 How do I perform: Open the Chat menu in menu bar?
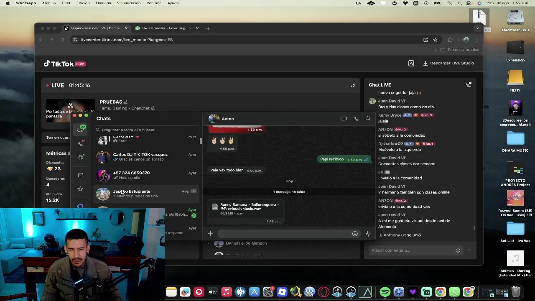(66, 3)
